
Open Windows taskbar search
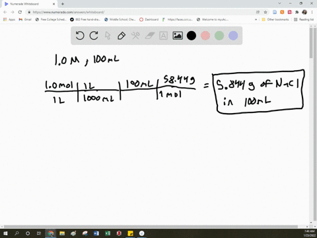point(17,233)
